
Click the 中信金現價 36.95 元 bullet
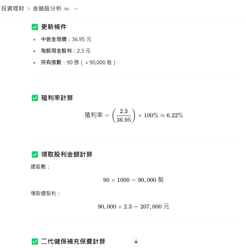(x=66, y=39)
